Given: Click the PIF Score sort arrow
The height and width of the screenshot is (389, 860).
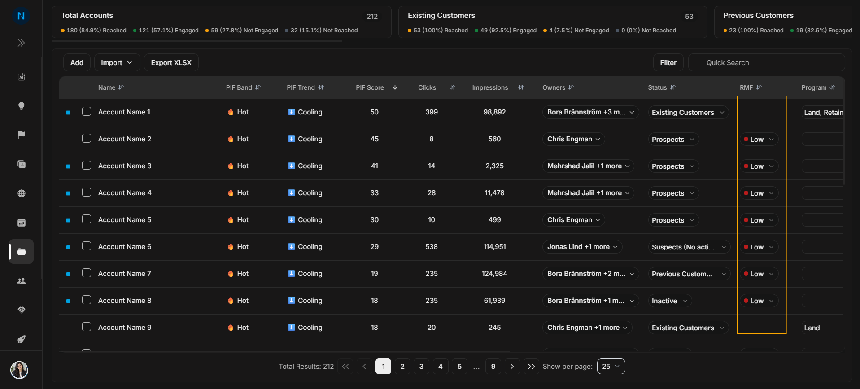Looking at the screenshot, I should pos(395,87).
